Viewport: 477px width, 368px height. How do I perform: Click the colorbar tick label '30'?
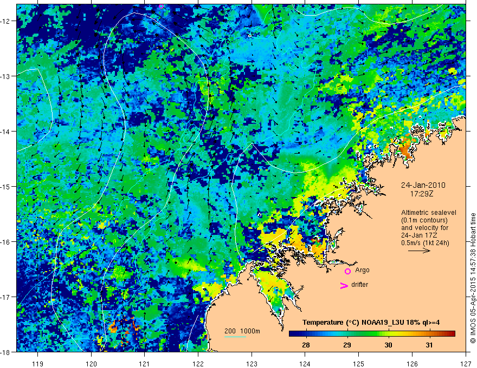388,345
